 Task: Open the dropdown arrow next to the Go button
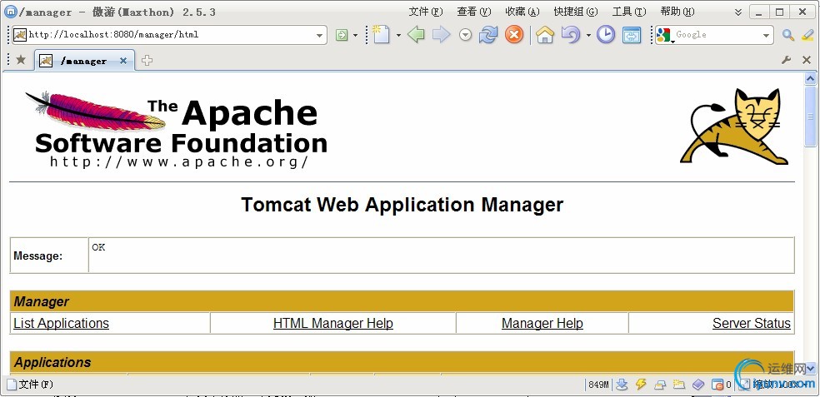pyautogui.click(x=356, y=36)
